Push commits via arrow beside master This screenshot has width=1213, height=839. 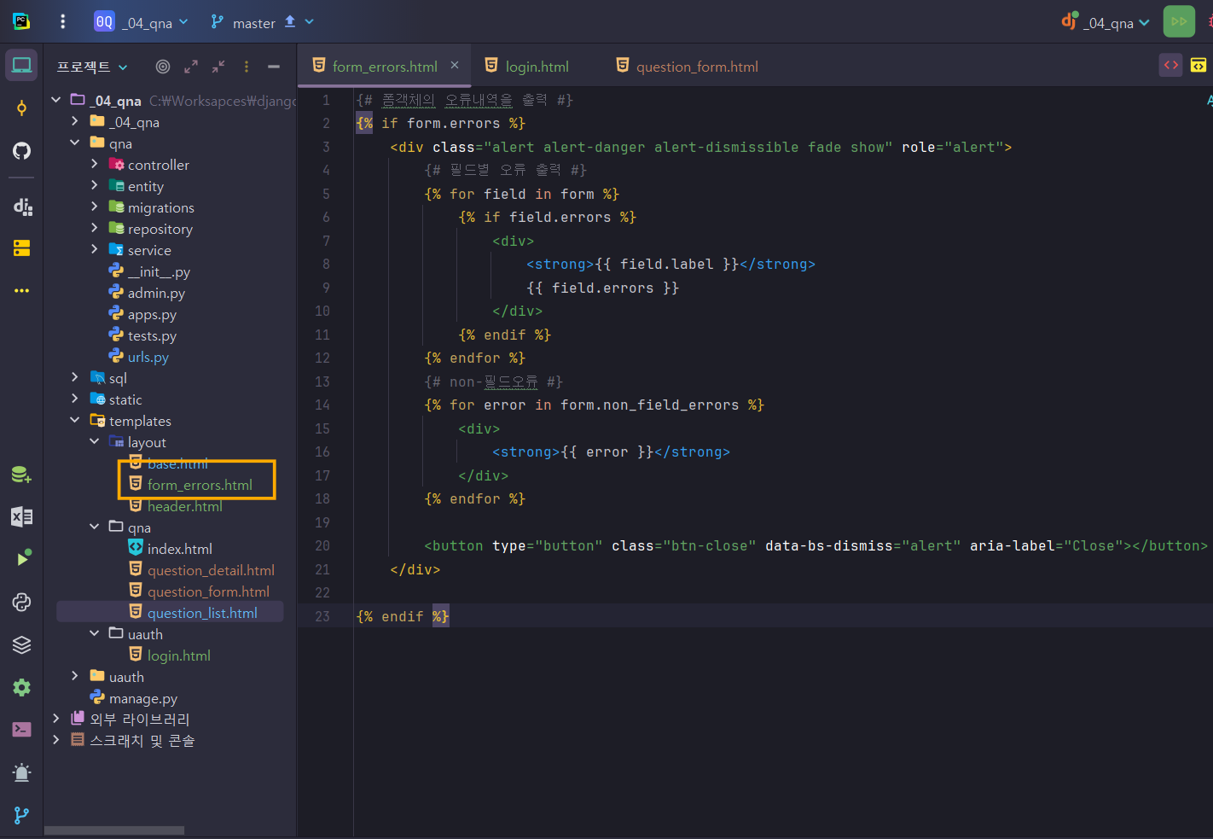[x=290, y=21]
